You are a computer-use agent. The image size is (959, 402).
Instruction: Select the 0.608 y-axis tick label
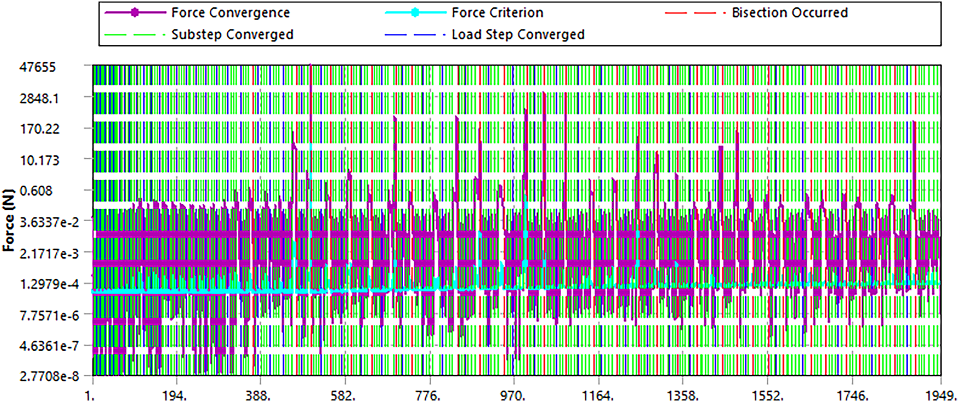(x=37, y=191)
